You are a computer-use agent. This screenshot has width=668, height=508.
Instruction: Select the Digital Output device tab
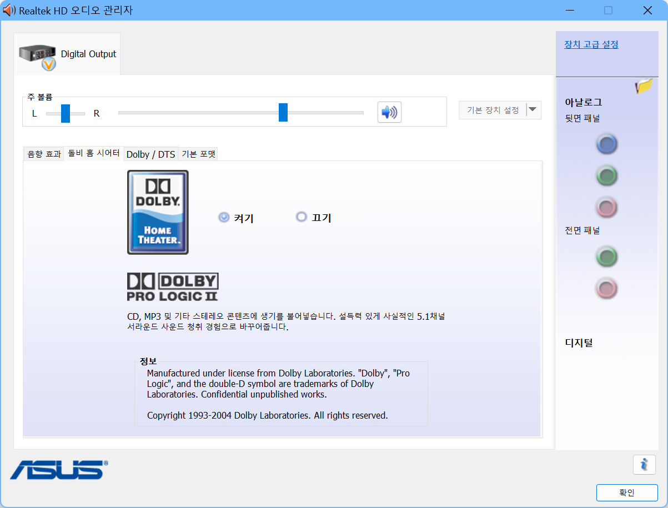click(67, 54)
